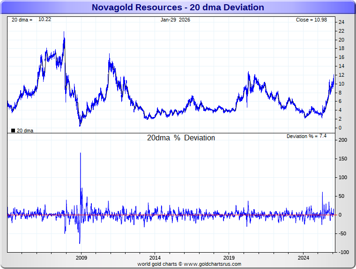Select the Jan-29 2026 date label
Screen dimensions: 356x269
pos(175,20)
